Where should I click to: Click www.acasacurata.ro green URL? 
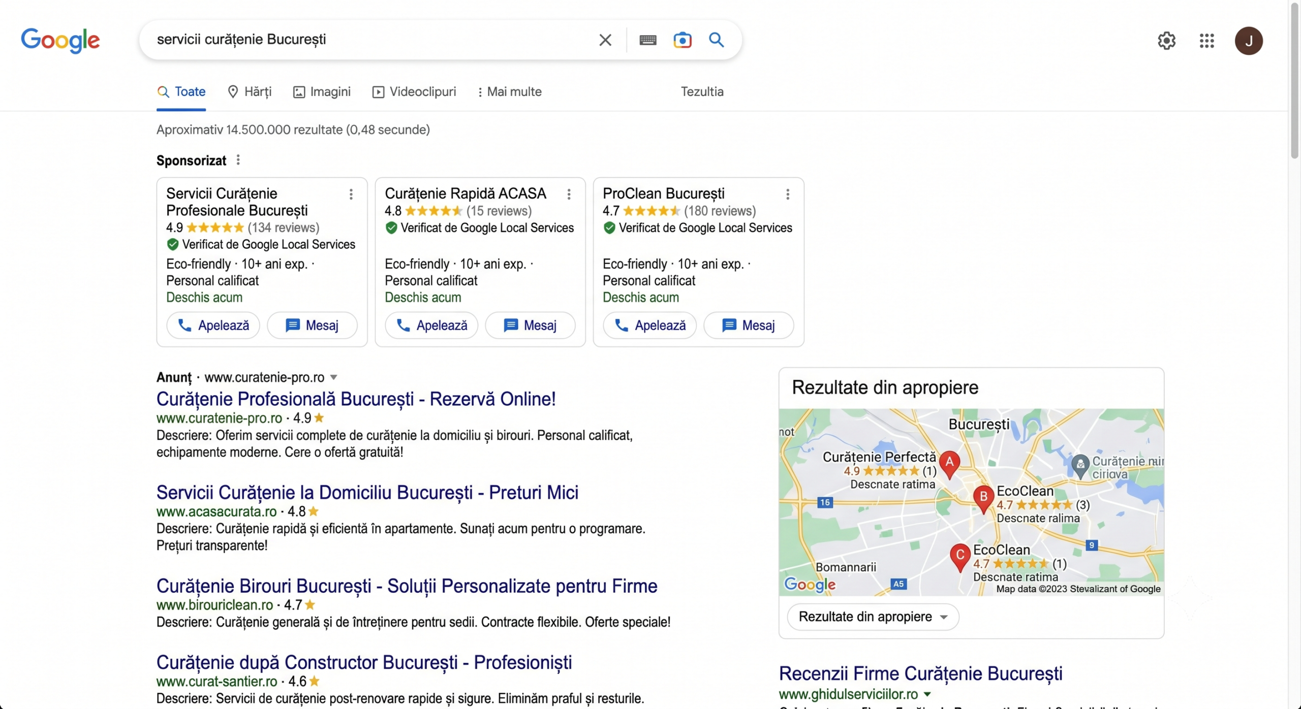click(216, 511)
